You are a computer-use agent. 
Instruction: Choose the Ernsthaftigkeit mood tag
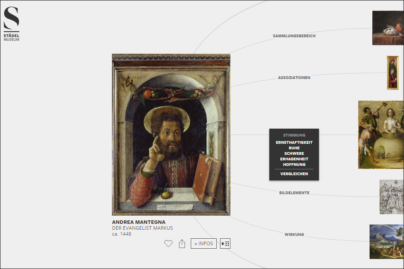(x=294, y=142)
